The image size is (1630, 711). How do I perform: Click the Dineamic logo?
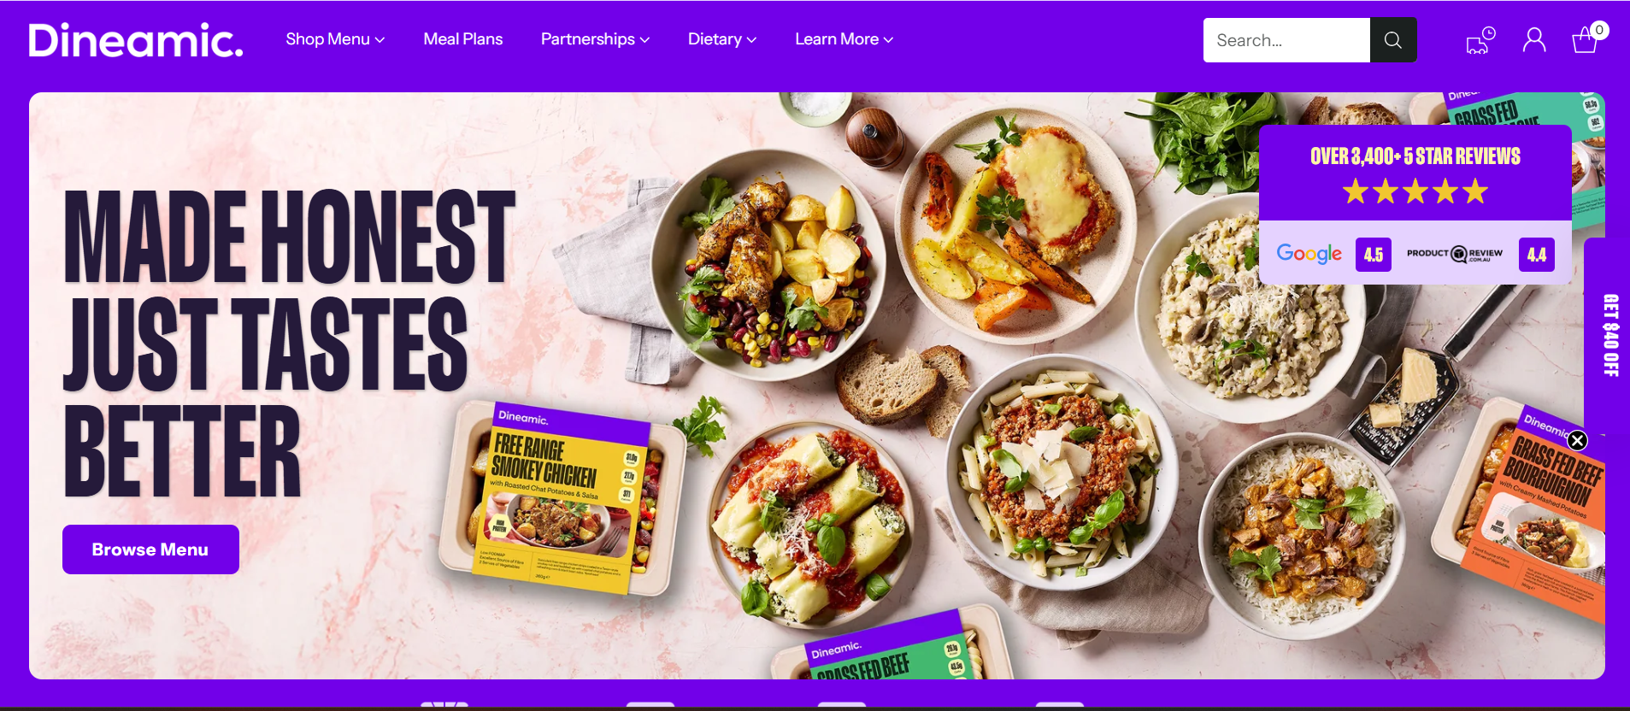(136, 40)
